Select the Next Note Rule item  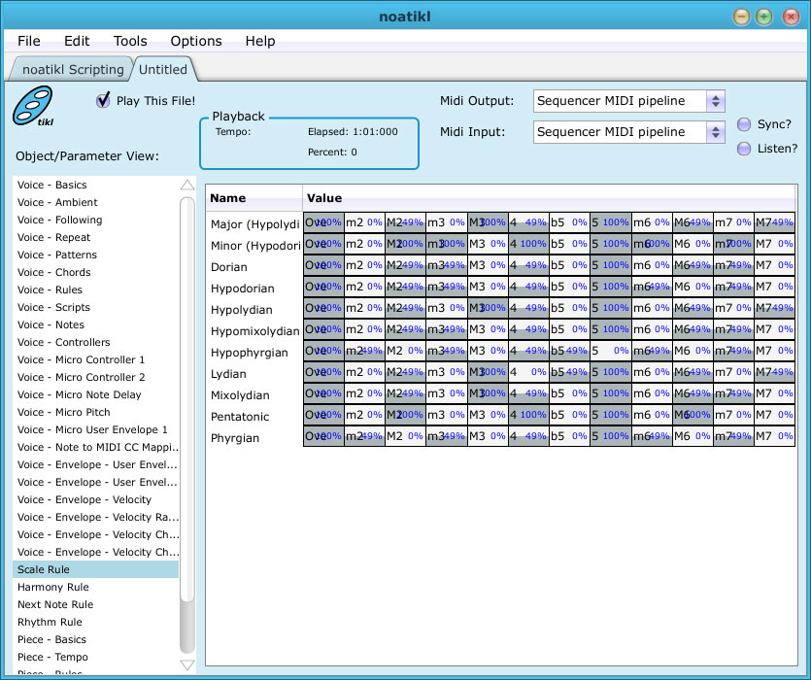point(96,604)
